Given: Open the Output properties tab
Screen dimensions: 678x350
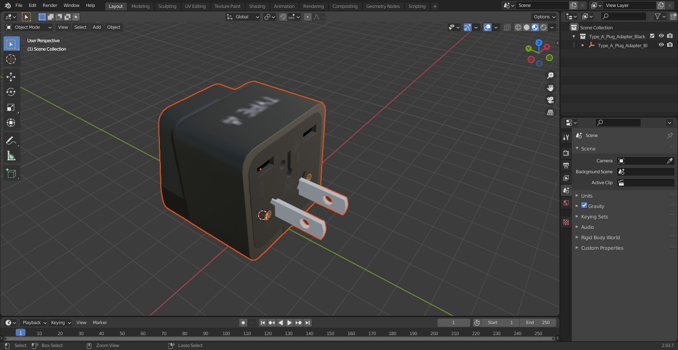Looking at the screenshot, I should click(x=566, y=165).
